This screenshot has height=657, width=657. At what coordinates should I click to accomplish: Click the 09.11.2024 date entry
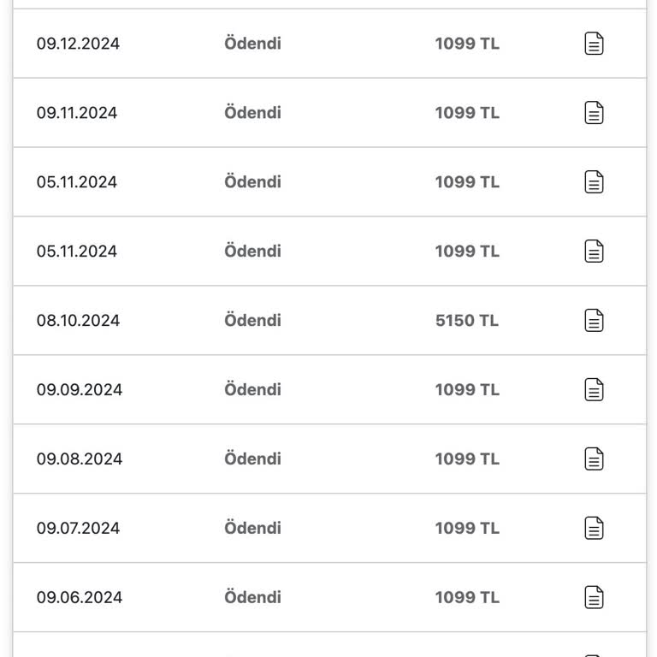click(x=77, y=113)
